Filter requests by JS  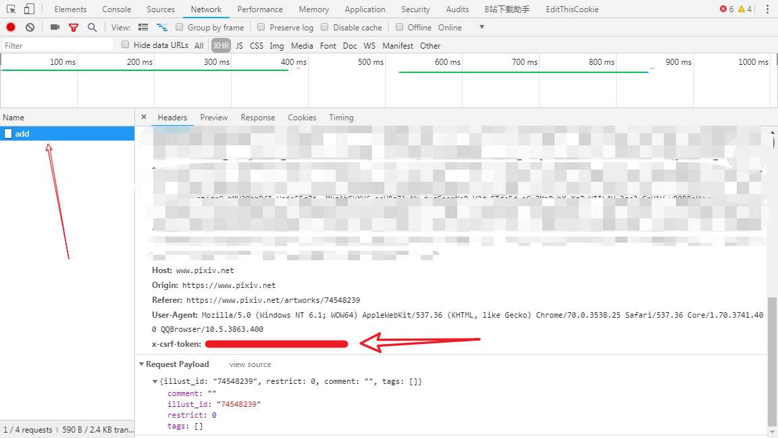(x=239, y=45)
